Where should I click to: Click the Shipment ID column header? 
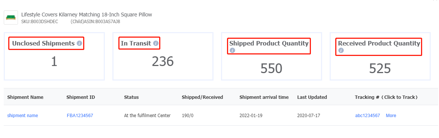pyautogui.click(x=81, y=97)
